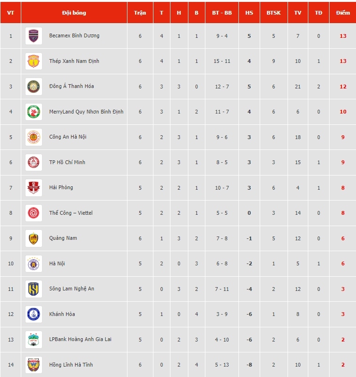Click the Hồng Lĩnh Hà Tĩnh logo
356x377 pixels.
[x=34, y=365]
